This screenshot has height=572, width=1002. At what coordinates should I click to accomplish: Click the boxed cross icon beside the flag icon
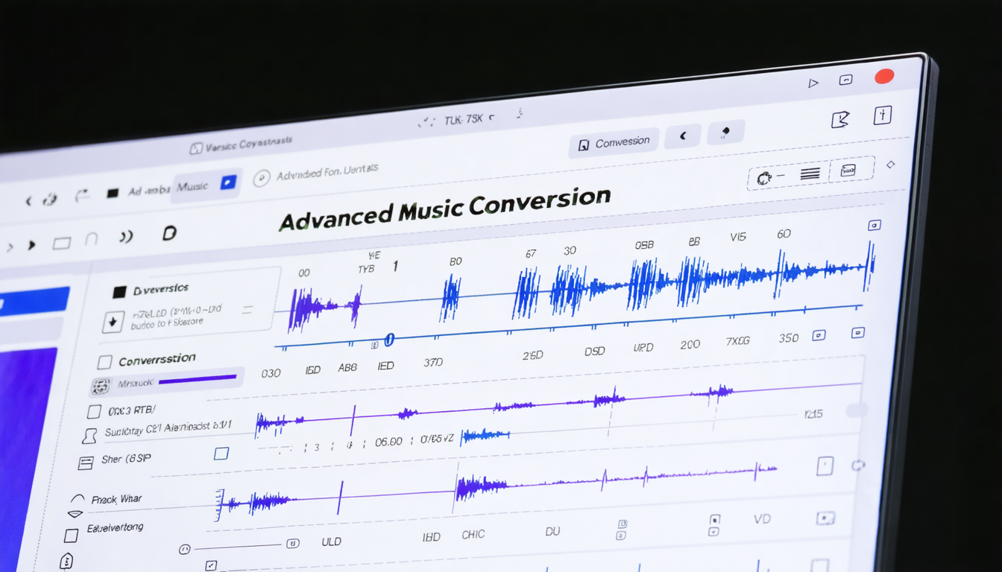[x=883, y=115]
